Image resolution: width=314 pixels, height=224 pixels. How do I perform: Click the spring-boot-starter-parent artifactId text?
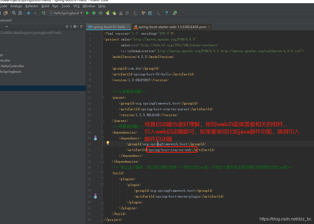click(165, 109)
